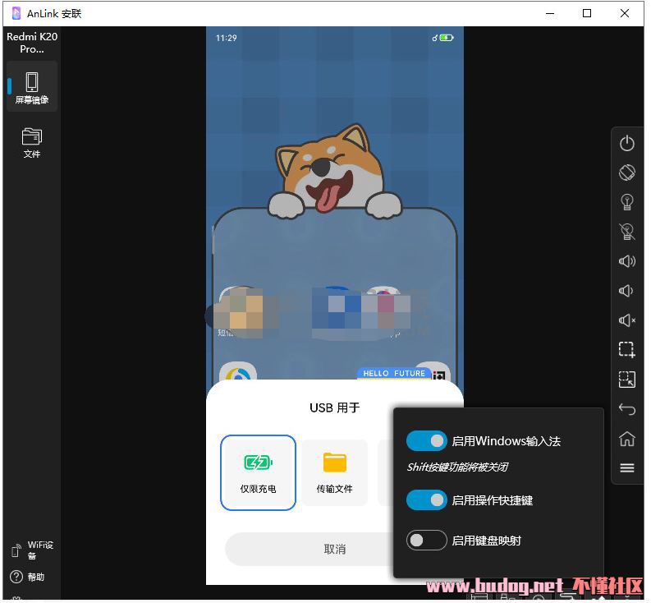
Task: Click the AnLink app logo icon
Action: [x=16, y=13]
